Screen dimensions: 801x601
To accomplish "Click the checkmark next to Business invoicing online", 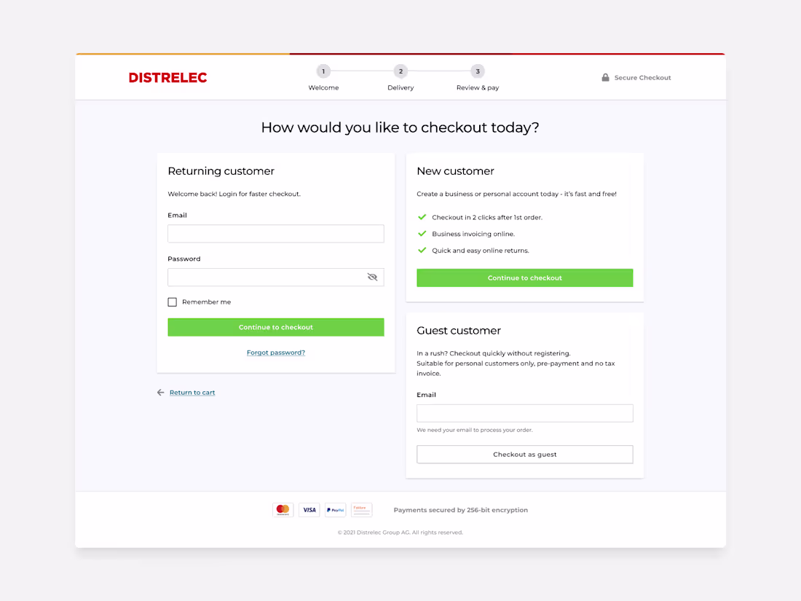I will [x=422, y=233].
